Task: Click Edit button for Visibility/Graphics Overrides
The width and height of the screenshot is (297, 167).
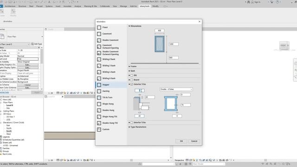Action: coord(28,65)
